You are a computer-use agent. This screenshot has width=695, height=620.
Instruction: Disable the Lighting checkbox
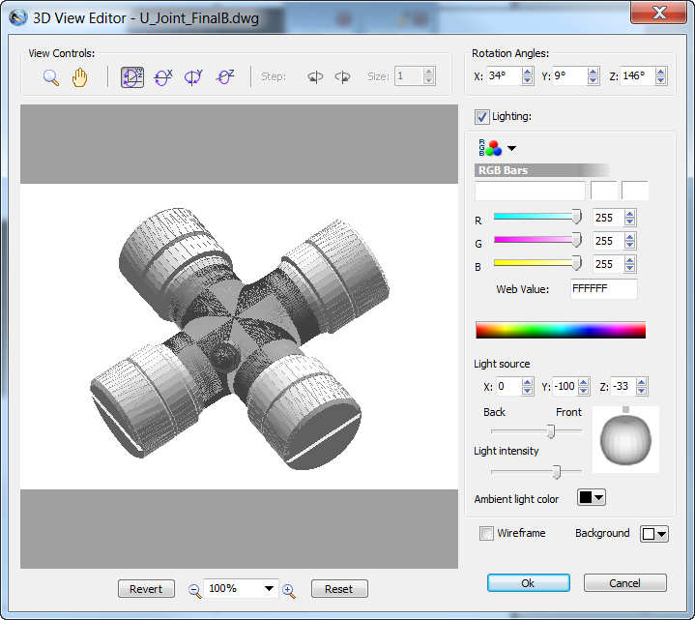coord(481,117)
